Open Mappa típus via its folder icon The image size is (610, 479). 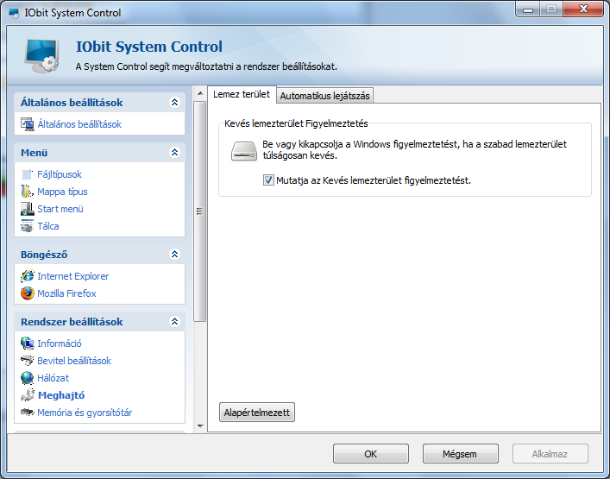[28, 192]
